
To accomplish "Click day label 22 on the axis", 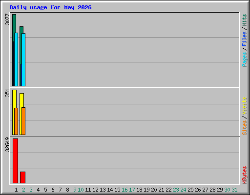I will [x=168, y=190].
